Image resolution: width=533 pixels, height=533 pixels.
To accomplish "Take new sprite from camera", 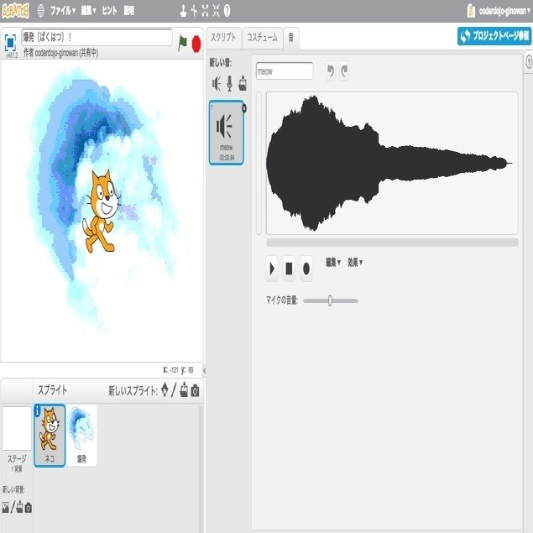I will pos(195,390).
